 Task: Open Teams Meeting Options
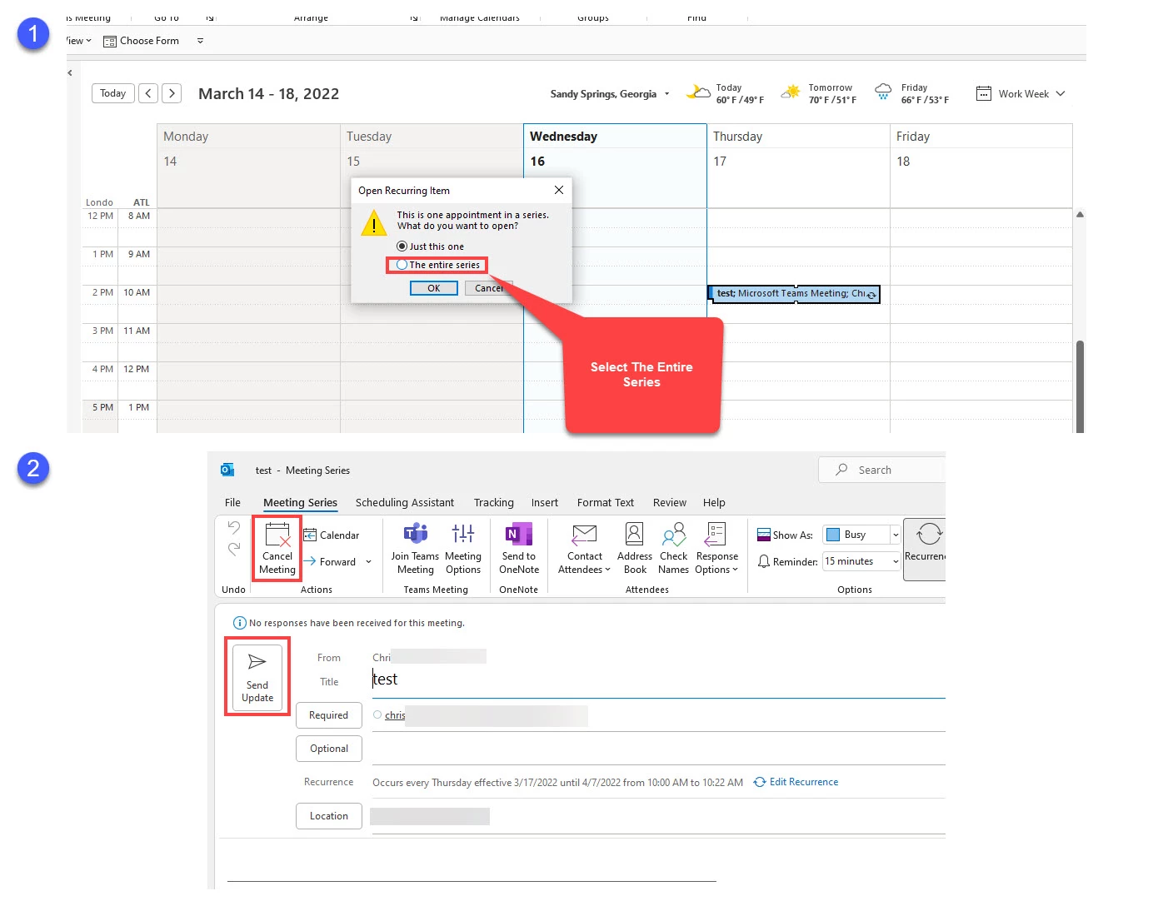tap(462, 548)
